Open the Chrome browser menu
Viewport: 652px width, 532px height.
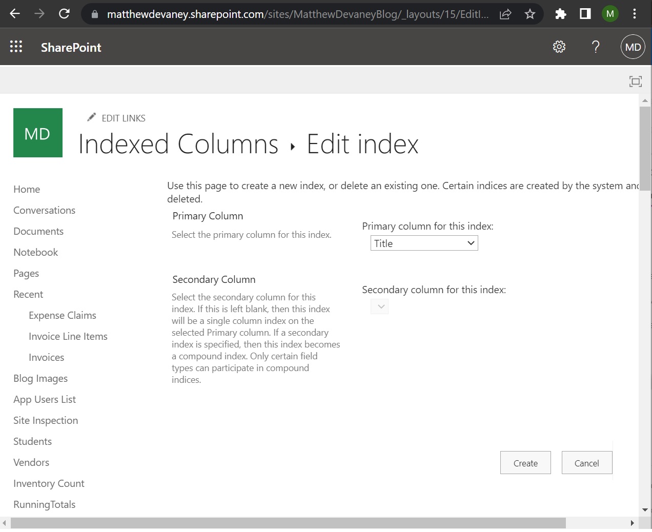(635, 14)
